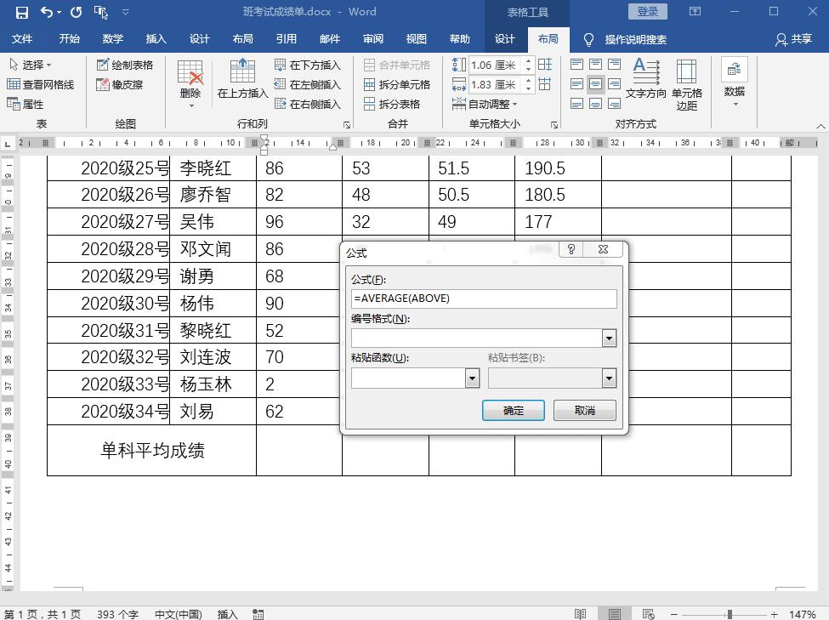Click inside the 公式 formula input field
Screen dimensions: 829x620
(483, 298)
